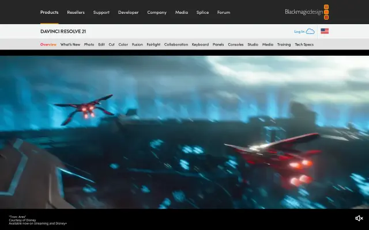Visit the Splice link
369x230 pixels.
coord(202,13)
